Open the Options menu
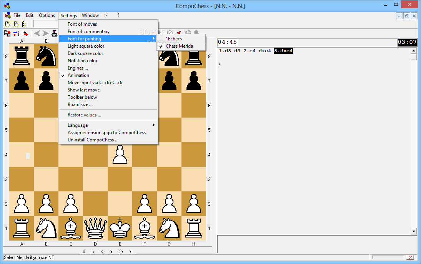This screenshot has width=421, height=264. coord(47,15)
